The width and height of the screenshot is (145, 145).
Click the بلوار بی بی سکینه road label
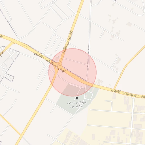pyautogui.click(x=68, y=42)
